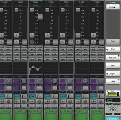Click the green Ch 9 channel name button

click(51, 111)
